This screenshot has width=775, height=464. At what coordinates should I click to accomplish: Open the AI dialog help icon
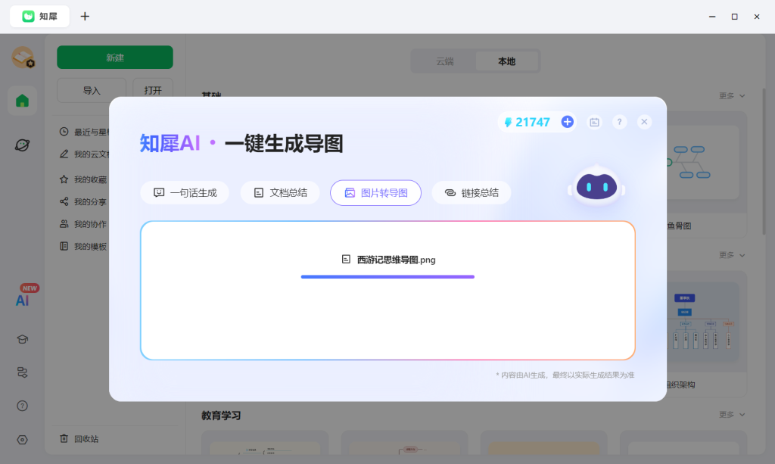click(x=619, y=122)
